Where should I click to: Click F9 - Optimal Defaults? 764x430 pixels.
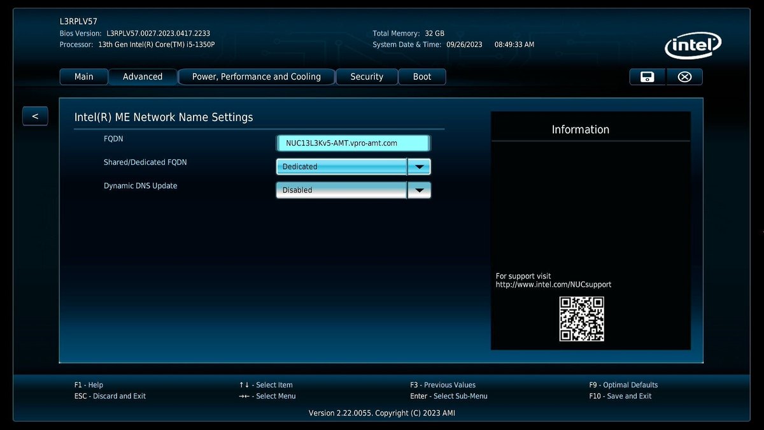[x=624, y=385]
